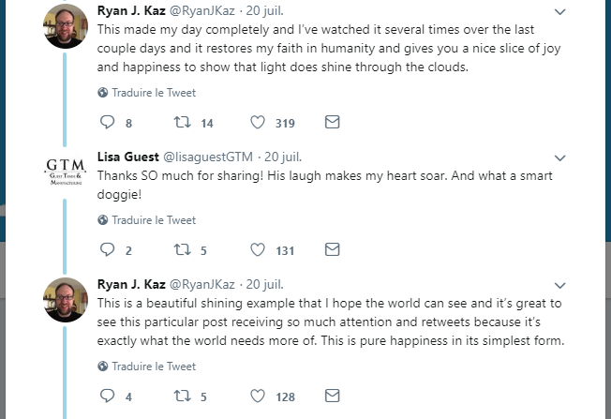
Task: Send Ryan's last tweet via direct message
Action: point(331,397)
